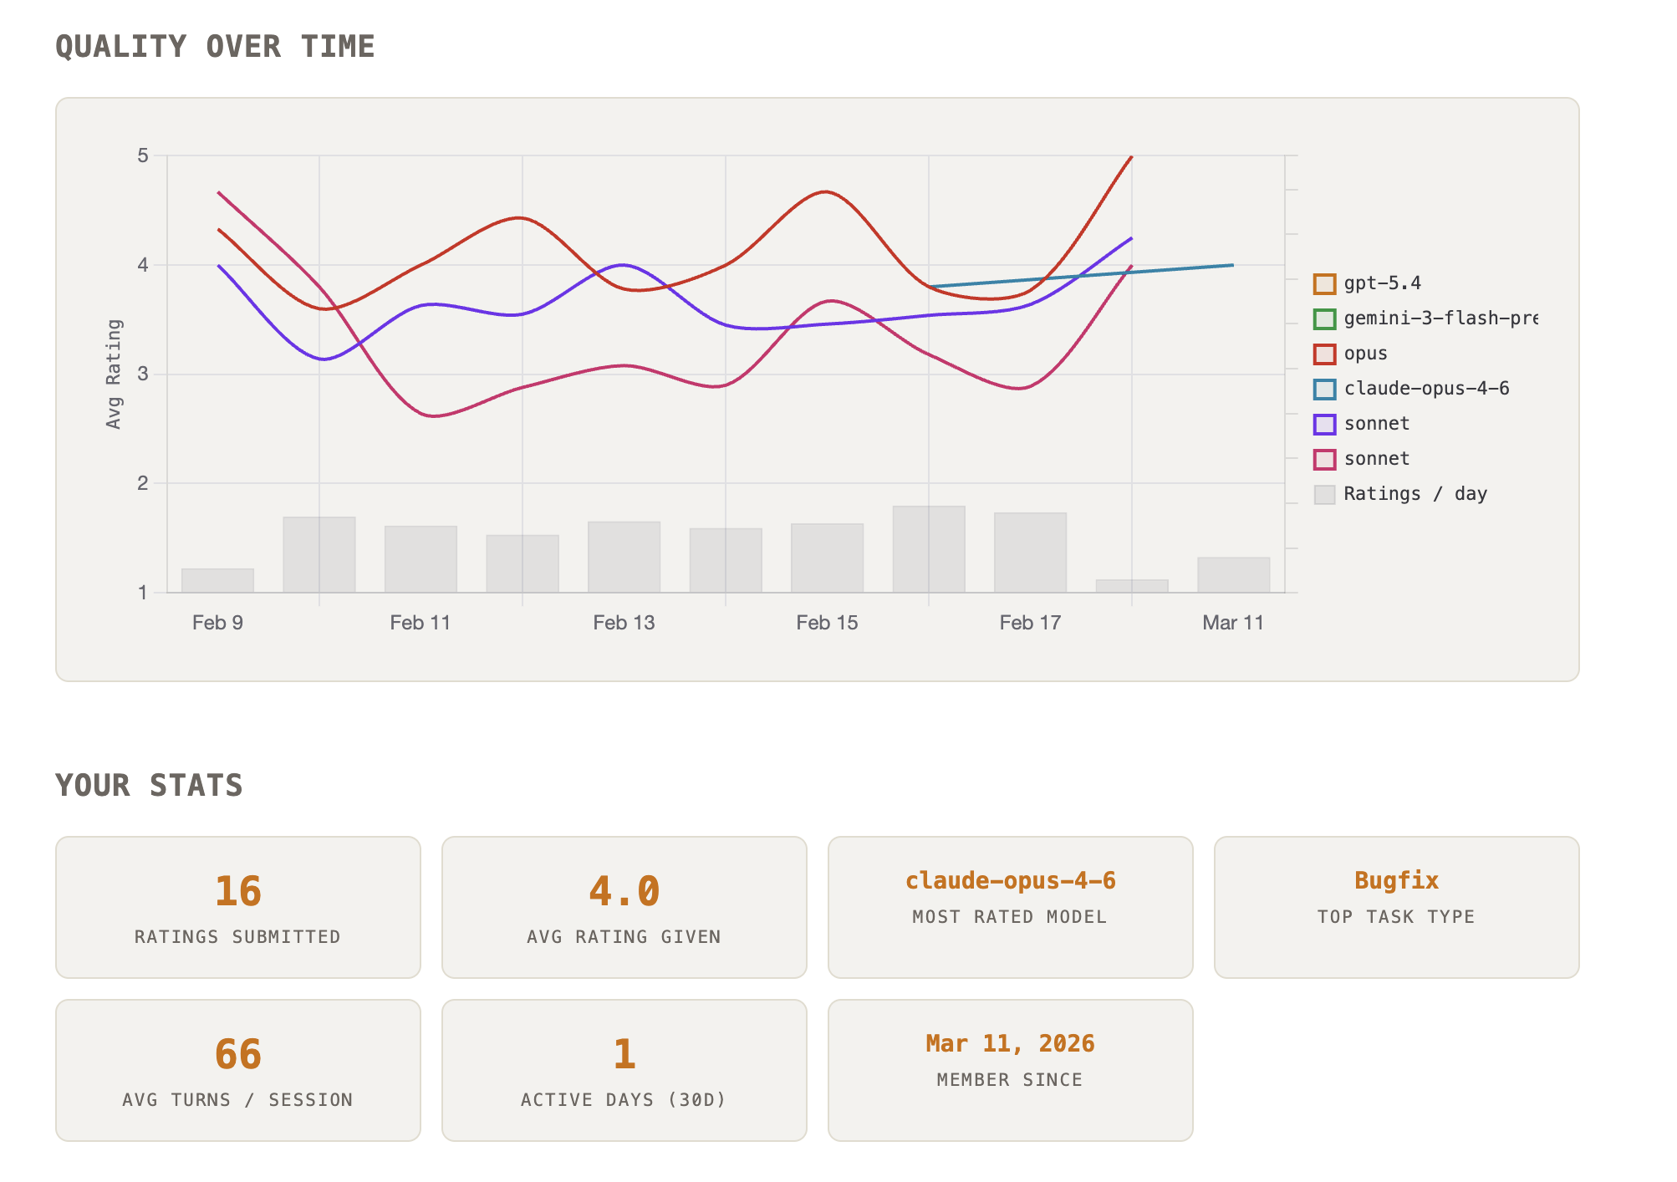1677x1182 pixels.
Task: Click the Member Since date card
Action: tap(1010, 1070)
